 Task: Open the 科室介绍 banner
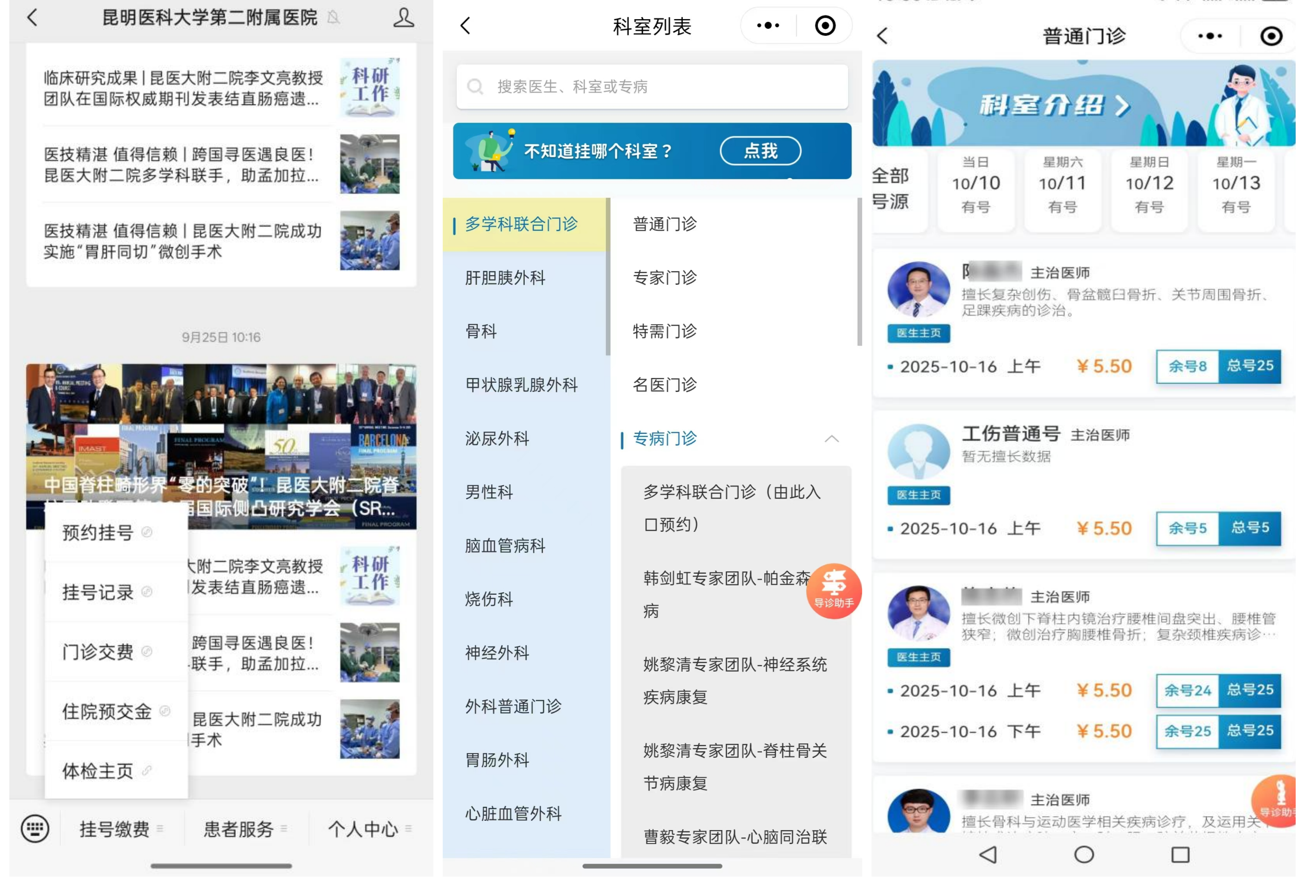click(1053, 105)
